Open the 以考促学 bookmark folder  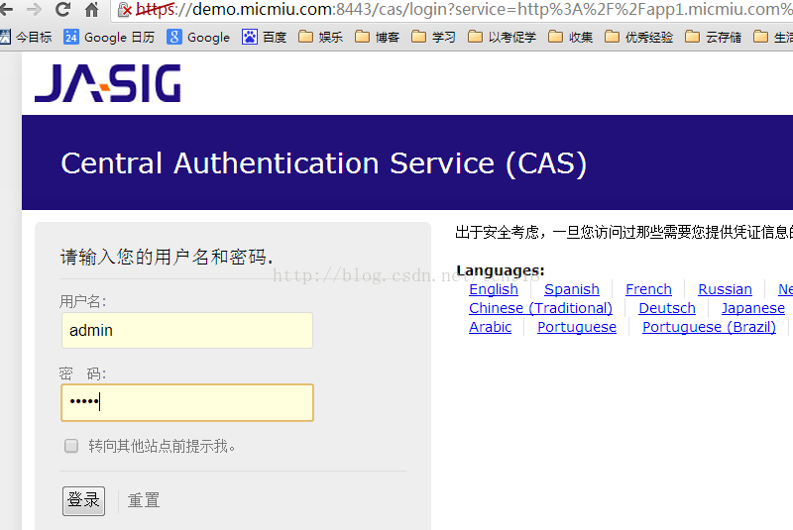tap(503, 37)
